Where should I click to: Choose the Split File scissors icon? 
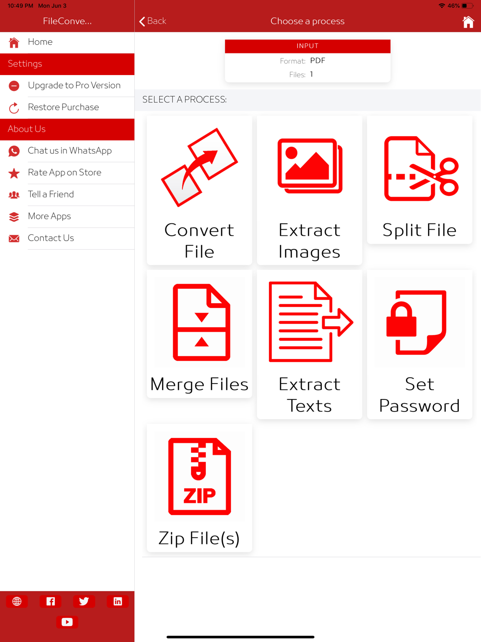(421, 168)
